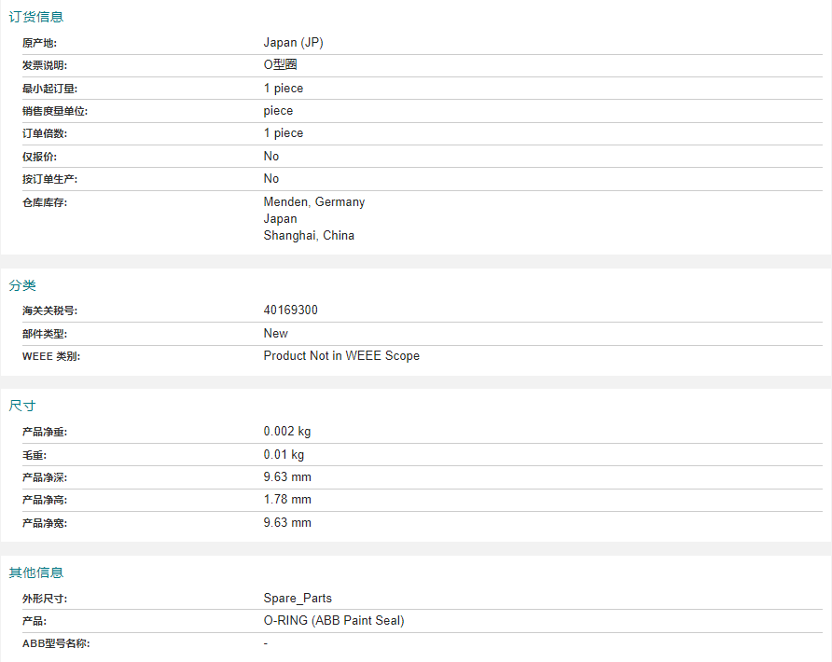Click the 仓库库存 label

pos(45,202)
